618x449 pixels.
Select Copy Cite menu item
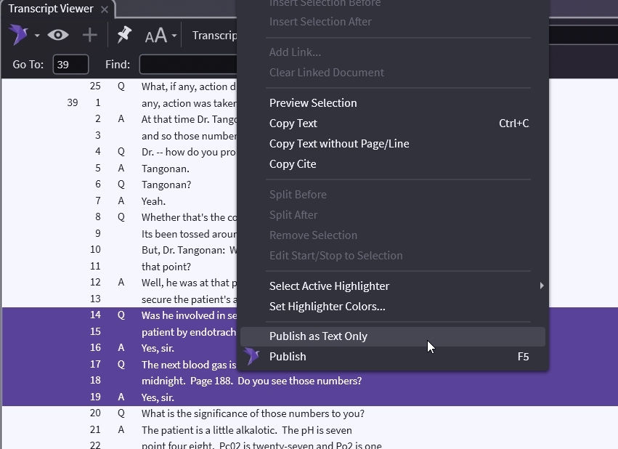(293, 164)
